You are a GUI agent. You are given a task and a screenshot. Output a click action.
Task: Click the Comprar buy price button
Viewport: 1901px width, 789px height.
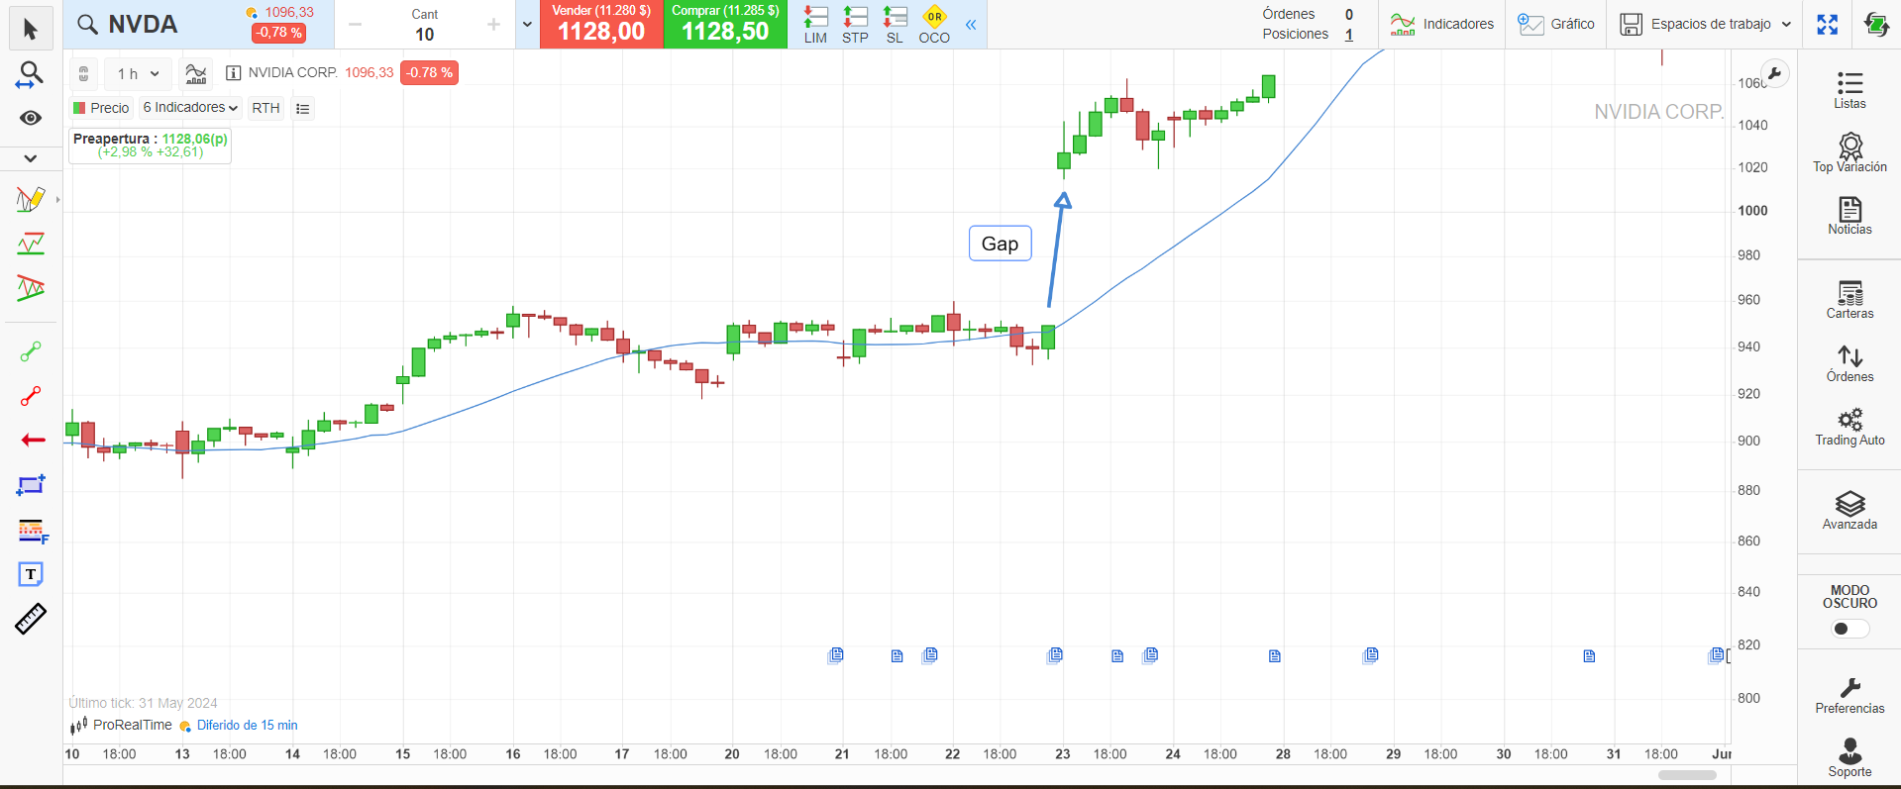click(725, 24)
